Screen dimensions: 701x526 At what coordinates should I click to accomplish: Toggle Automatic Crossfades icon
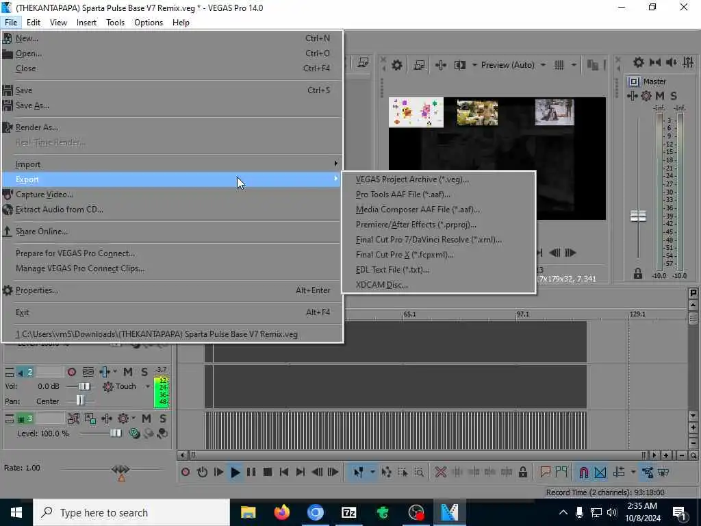pos(600,472)
